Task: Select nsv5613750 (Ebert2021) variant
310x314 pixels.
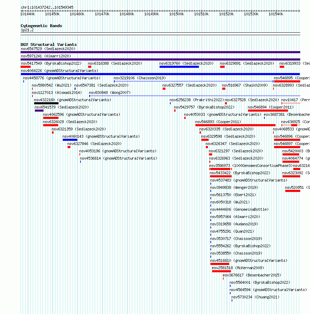Action: pyautogui.click(x=233, y=195)
